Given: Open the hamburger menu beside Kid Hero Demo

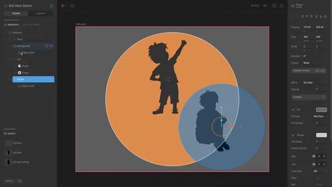Looking at the screenshot, I should 6,6.
